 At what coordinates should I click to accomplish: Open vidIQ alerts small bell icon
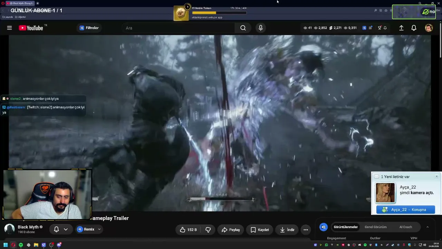(x=385, y=28)
